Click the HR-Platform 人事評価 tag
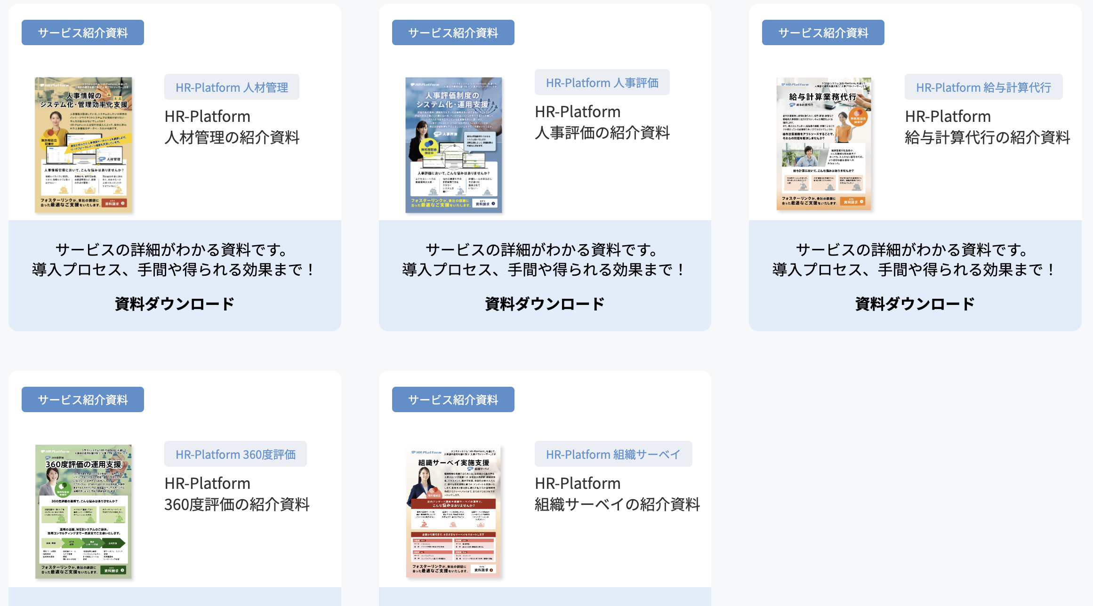Image resolution: width=1093 pixels, height=606 pixels. pyautogui.click(x=602, y=82)
